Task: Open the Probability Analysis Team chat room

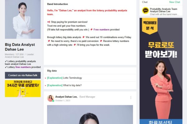Action: (161, 11)
